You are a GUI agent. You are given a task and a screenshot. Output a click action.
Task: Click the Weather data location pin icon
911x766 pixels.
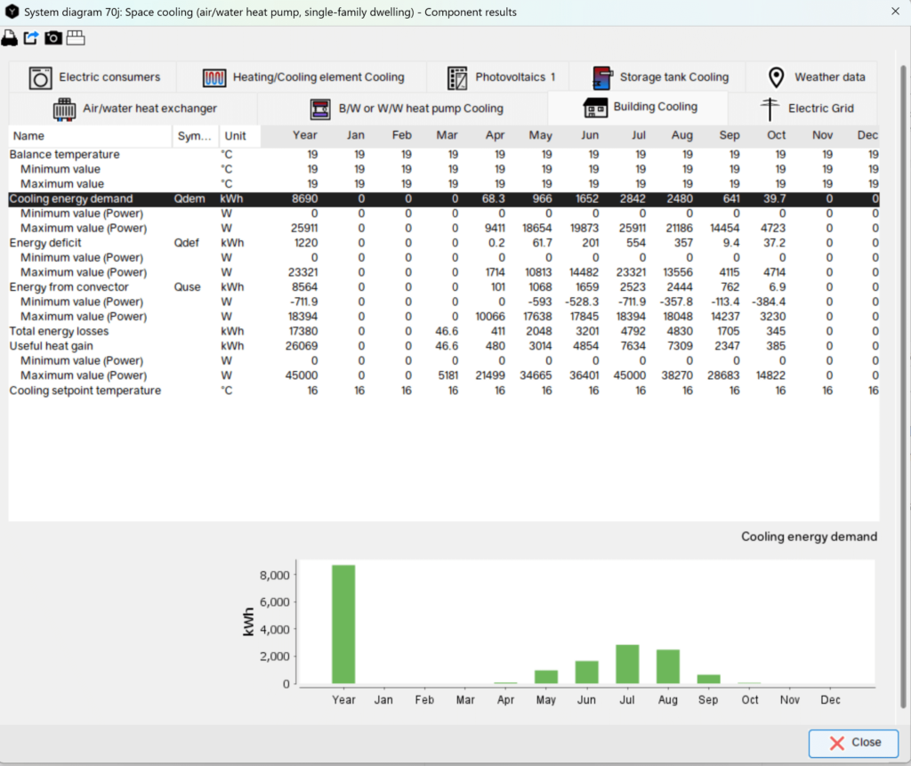coord(775,77)
